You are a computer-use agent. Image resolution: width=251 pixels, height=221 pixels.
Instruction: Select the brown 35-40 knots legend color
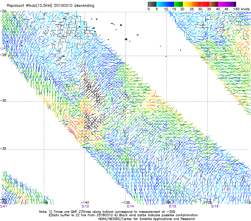coord(214,4)
